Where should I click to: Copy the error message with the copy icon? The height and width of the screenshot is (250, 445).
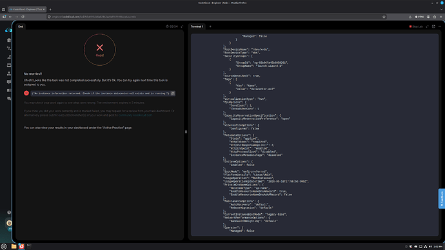pos(173,93)
